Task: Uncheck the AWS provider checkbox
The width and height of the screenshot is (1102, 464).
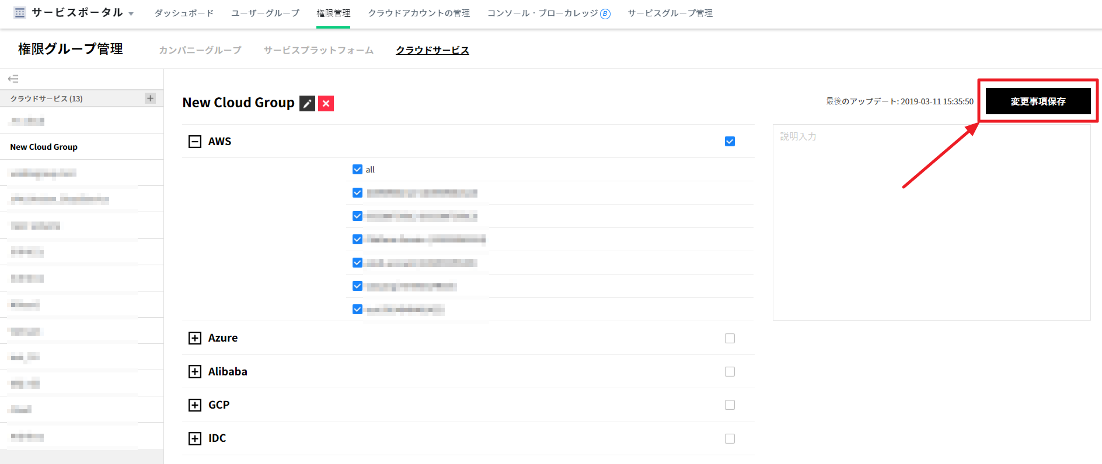Action: point(730,142)
